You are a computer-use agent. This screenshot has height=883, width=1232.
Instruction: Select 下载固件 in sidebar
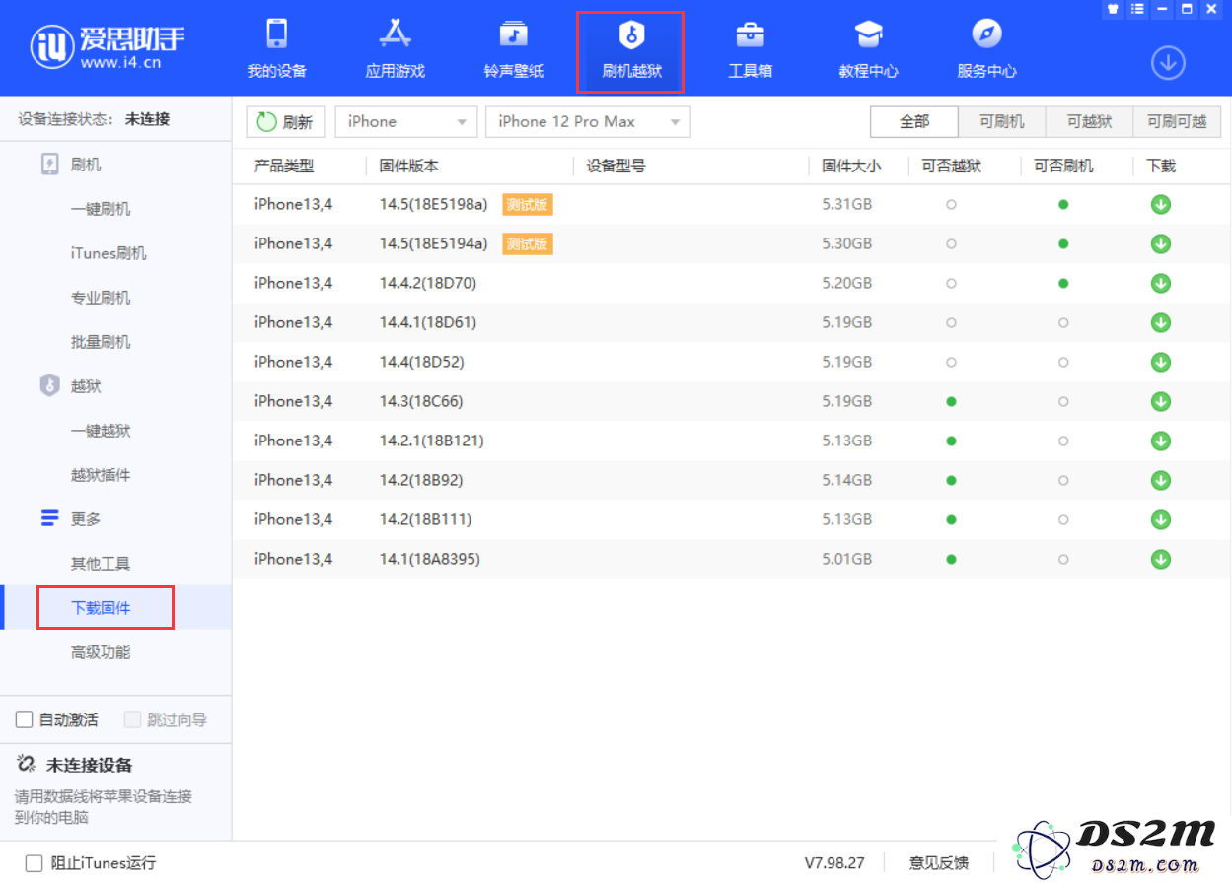pyautogui.click(x=101, y=608)
